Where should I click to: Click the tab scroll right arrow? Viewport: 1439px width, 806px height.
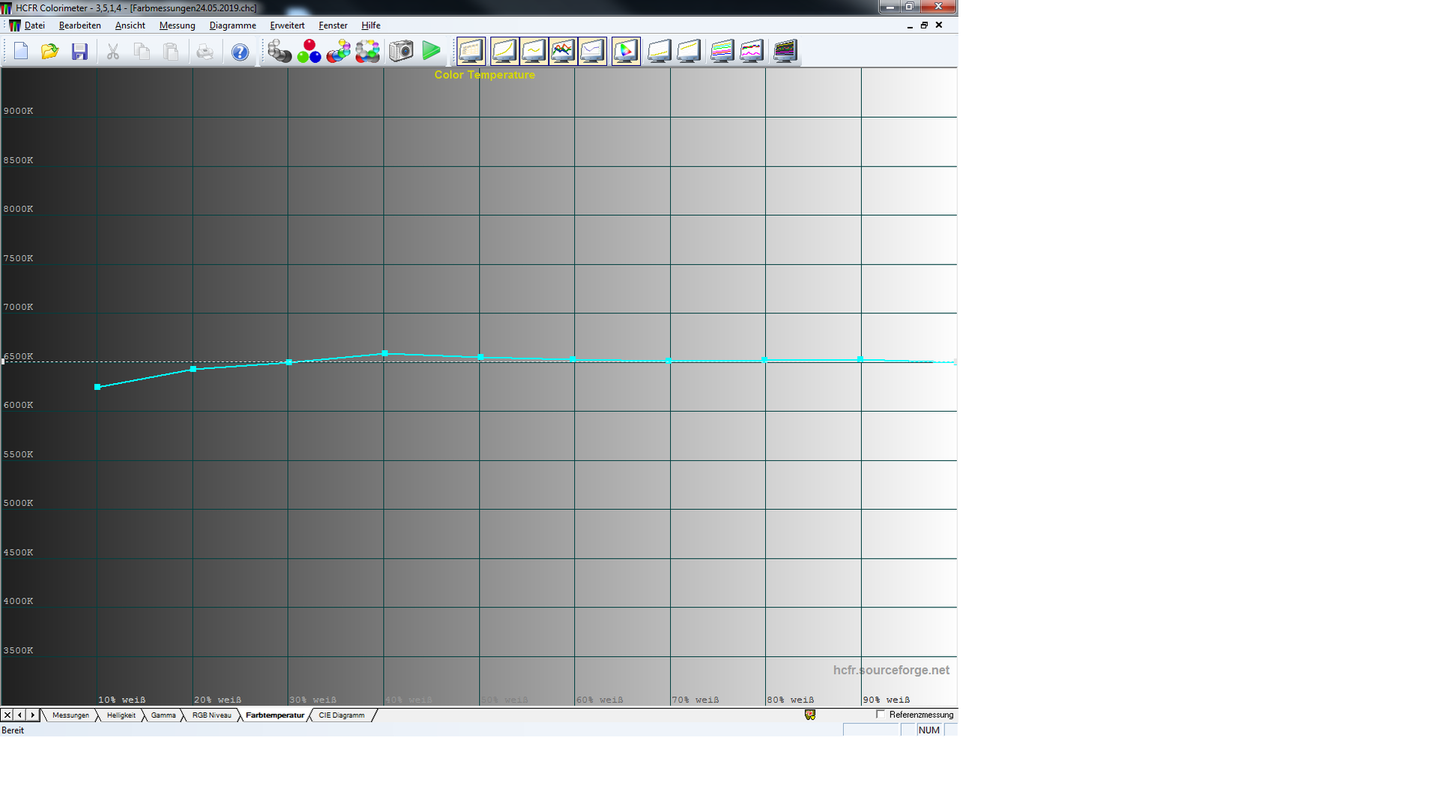click(x=32, y=715)
